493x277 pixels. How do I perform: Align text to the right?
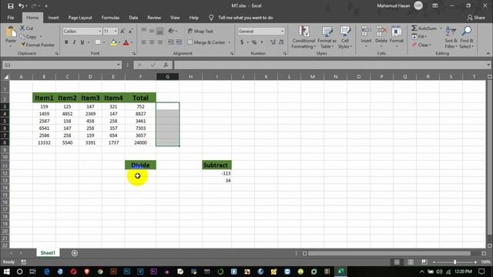[x=159, y=42]
